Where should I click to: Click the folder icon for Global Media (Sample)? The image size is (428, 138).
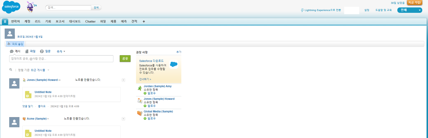tap(140, 113)
